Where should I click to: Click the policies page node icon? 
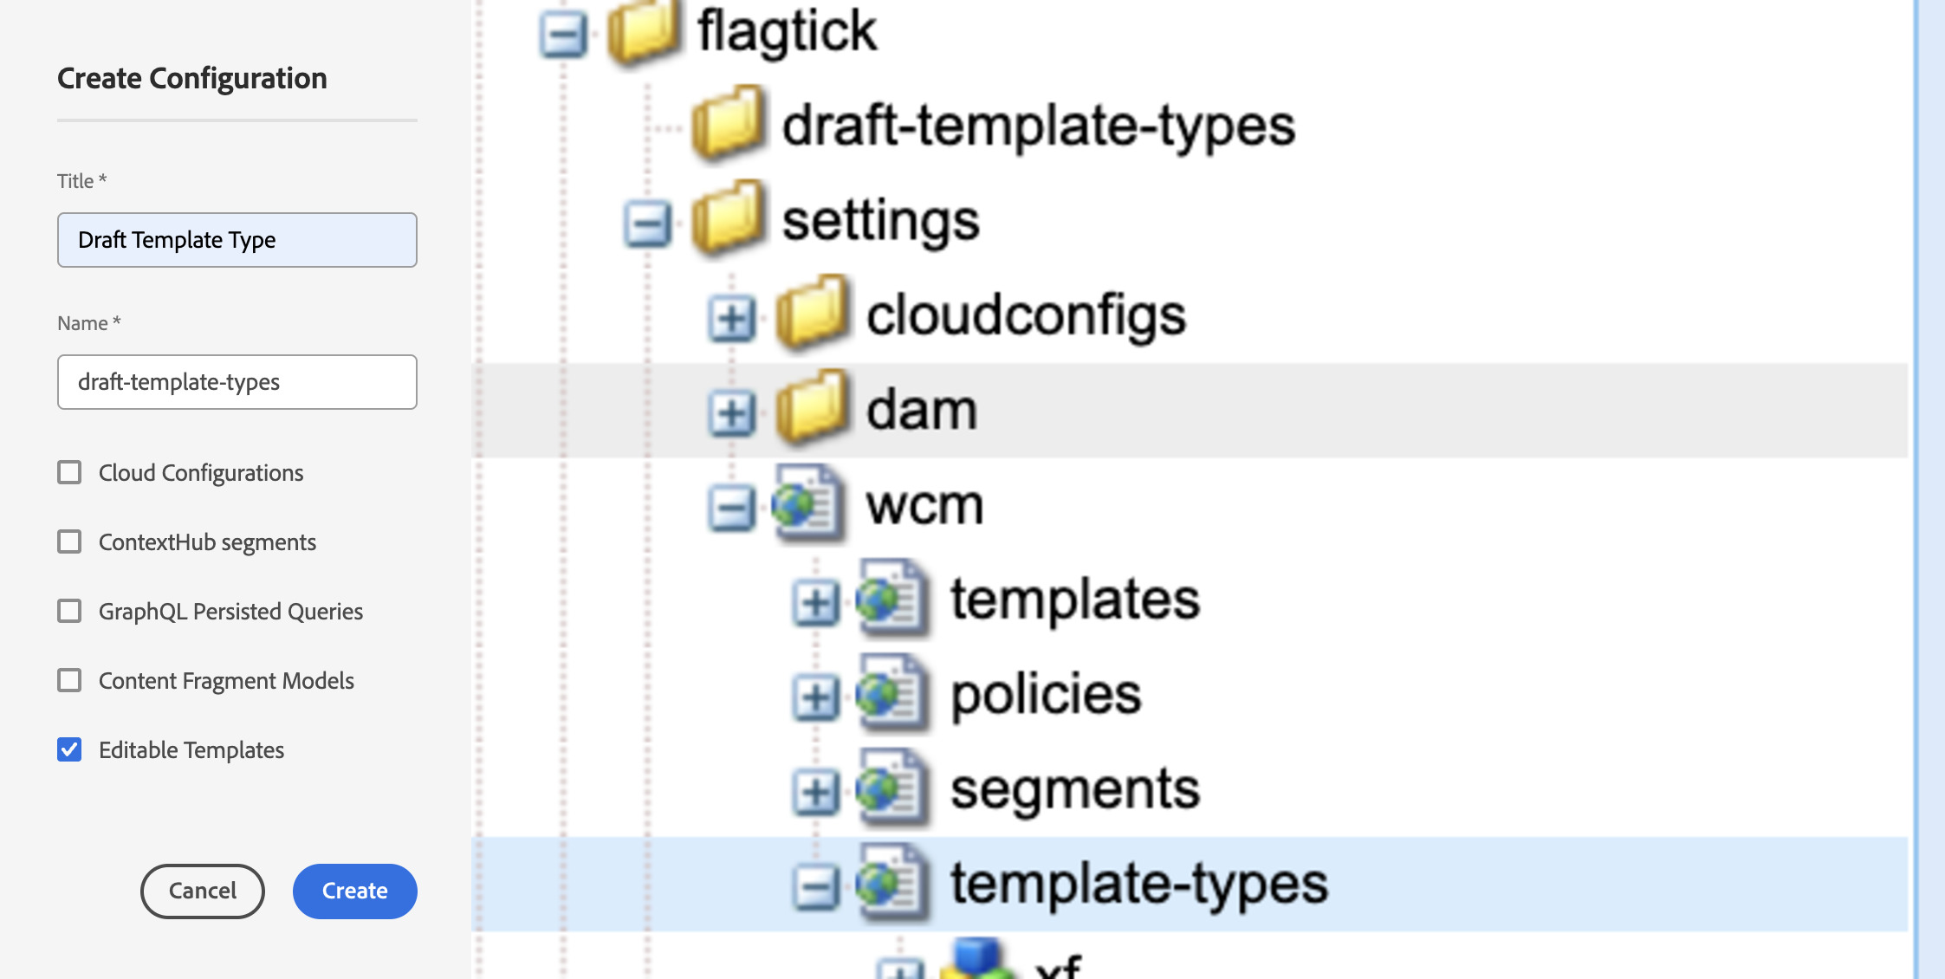(x=892, y=693)
